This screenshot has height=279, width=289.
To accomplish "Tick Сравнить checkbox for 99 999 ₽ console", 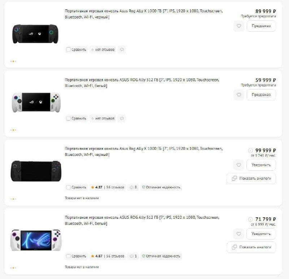I will pyautogui.click(x=68, y=187).
